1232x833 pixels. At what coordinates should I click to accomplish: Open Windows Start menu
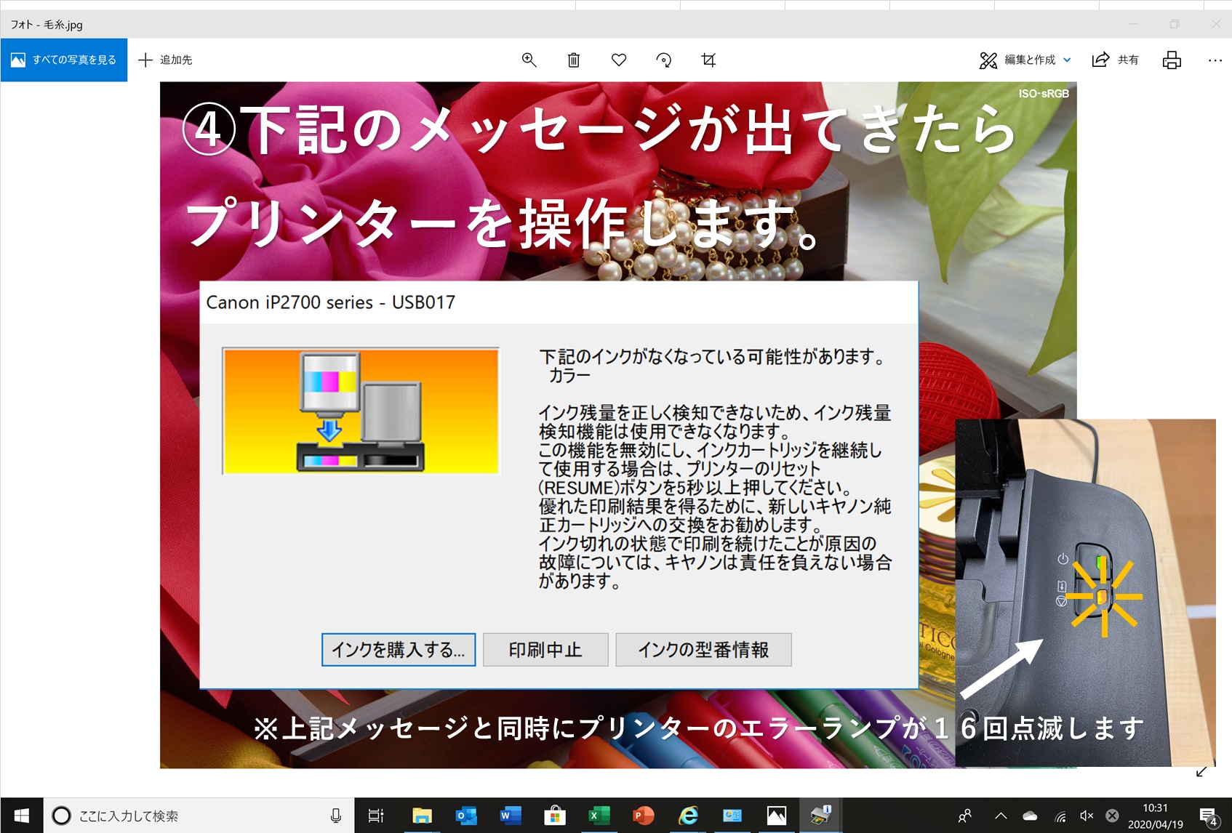coord(22,816)
